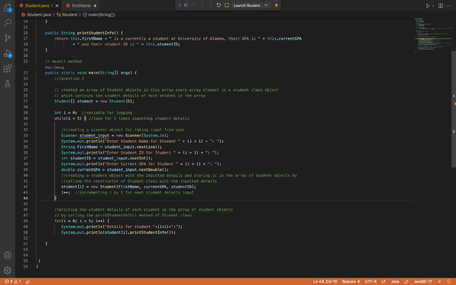The width and height of the screenshot is (456, 285).
Task: Open the editor More Actions ellipsis menu
Action: pyautogui.click(x=449, y=5)
